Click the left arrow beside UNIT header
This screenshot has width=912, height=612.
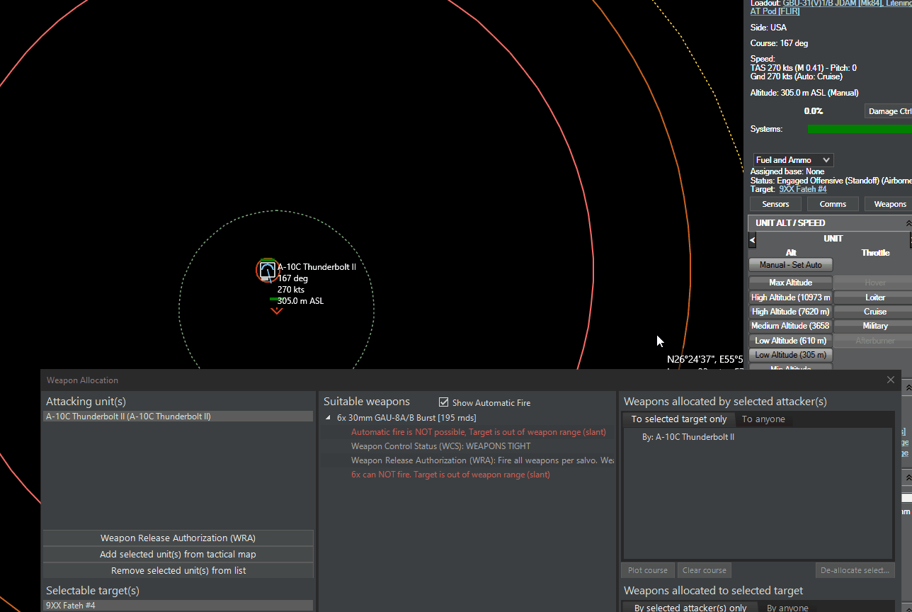pos(753,241)
